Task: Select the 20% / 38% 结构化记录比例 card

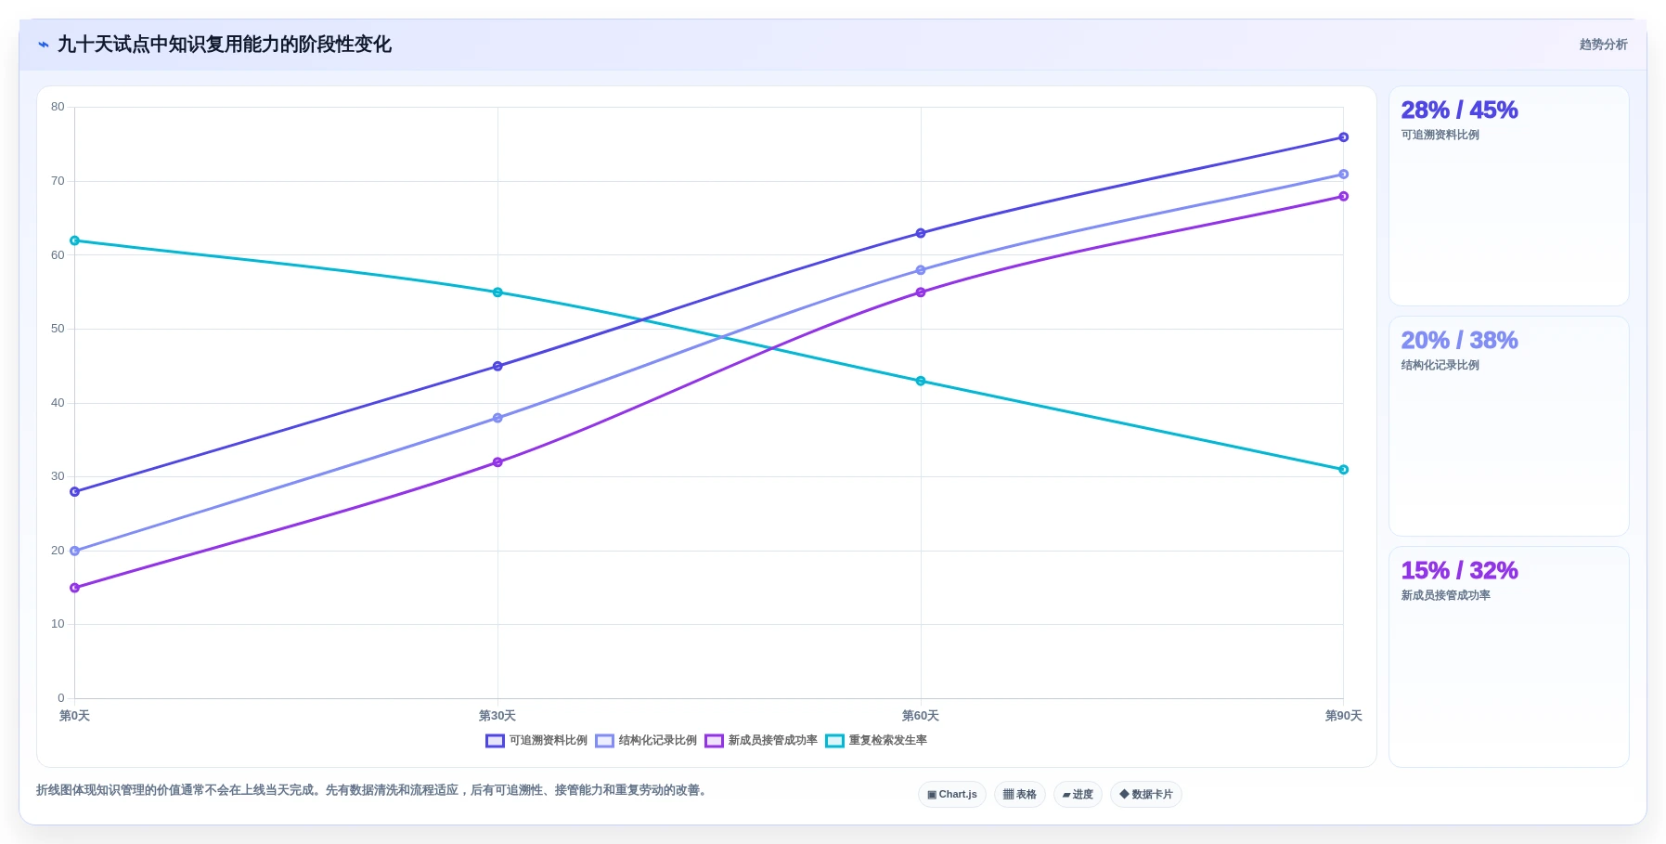Action: [x=1509, y=426]
